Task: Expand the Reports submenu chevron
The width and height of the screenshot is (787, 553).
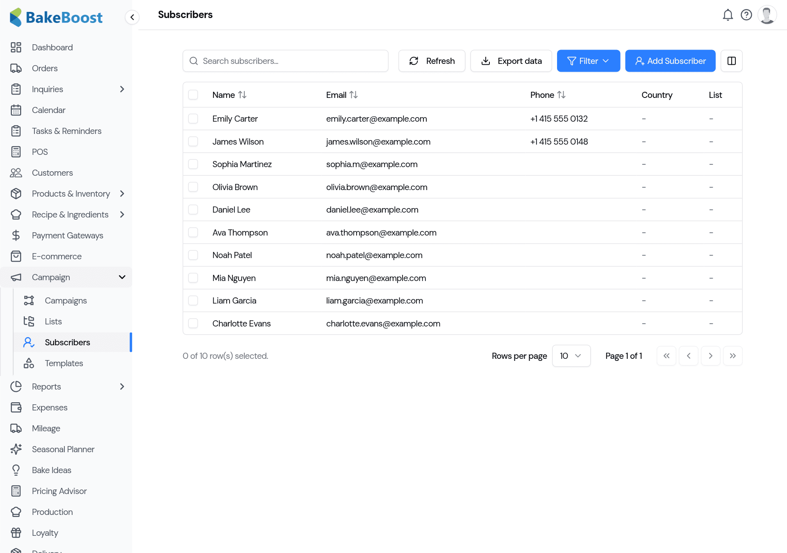Action: (x=122, y=387)
